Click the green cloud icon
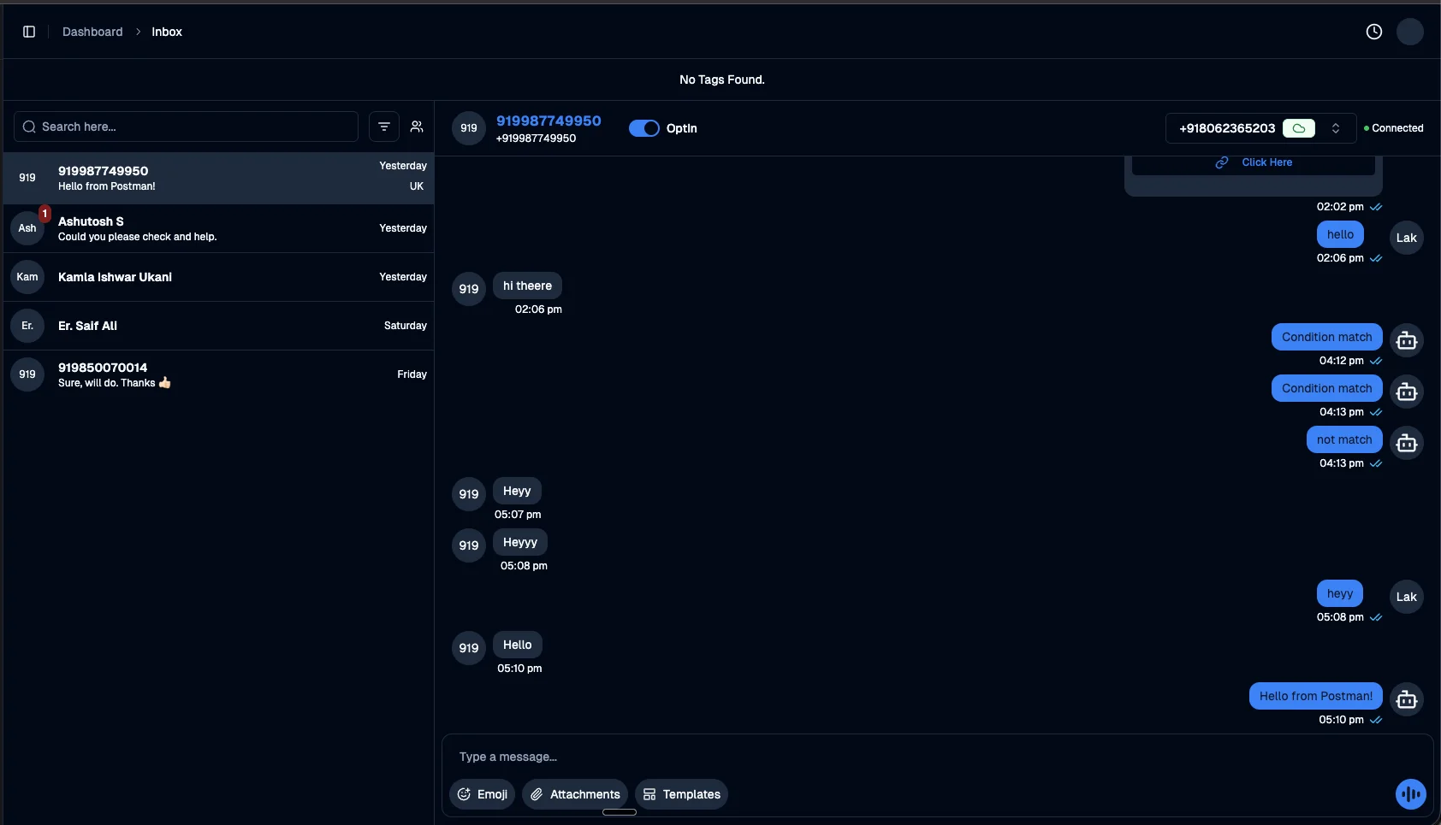 coord(1298,128)
